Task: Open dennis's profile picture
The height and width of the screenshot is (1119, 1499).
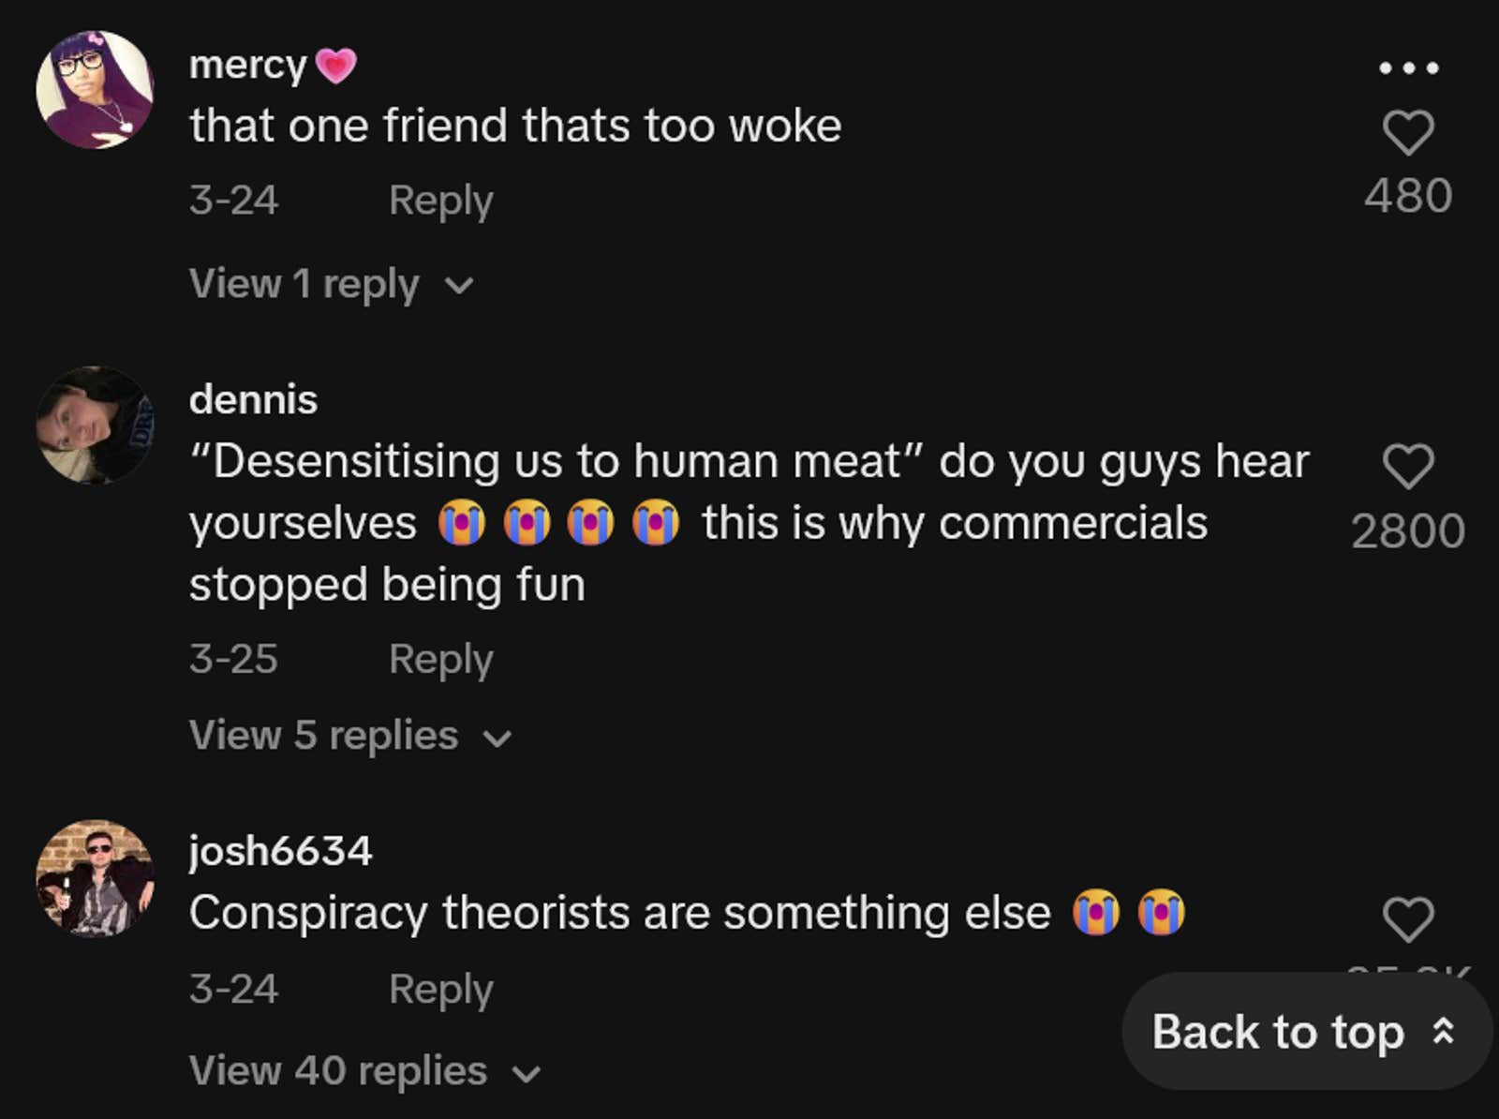Action: click(95, 425)
